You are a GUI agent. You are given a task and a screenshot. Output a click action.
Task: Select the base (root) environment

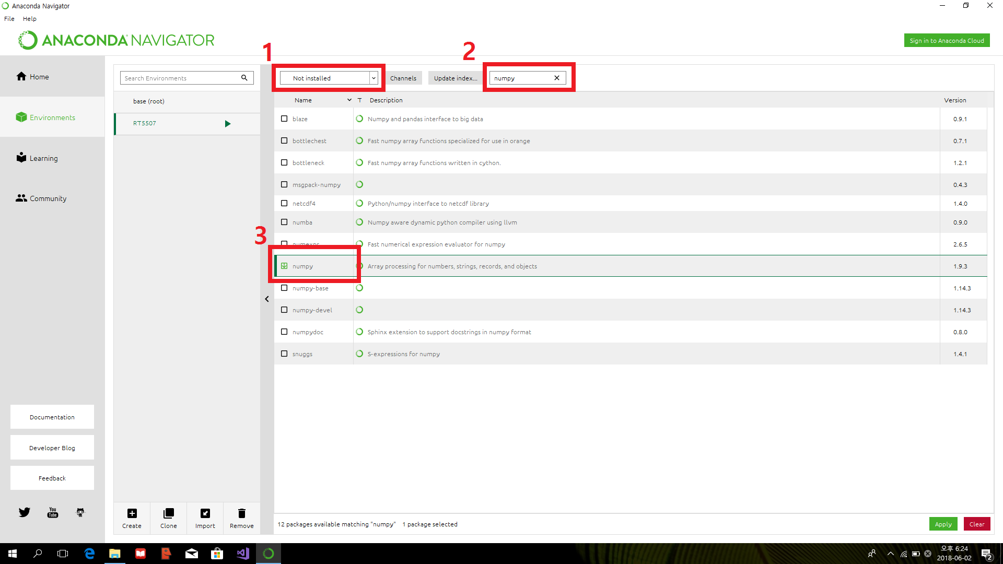(187, 101)
